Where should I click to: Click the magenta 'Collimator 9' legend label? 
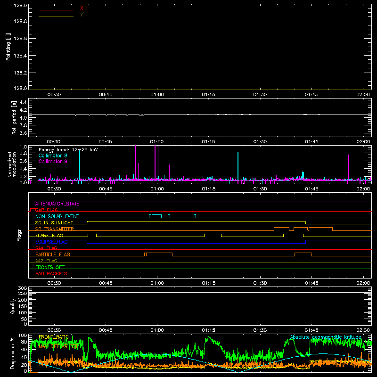(x=53, y=161)
